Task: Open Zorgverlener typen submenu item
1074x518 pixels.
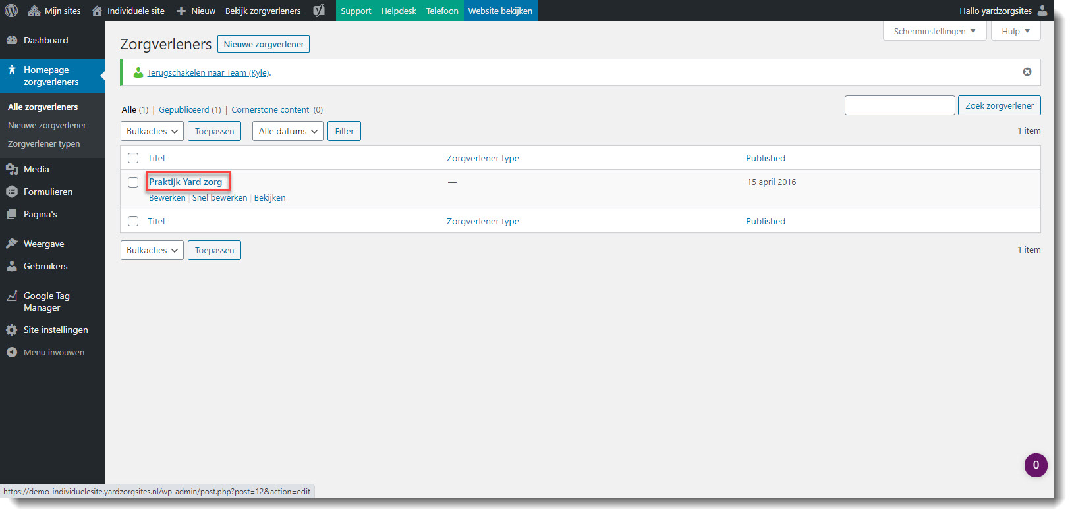Action: (x=43, y=143)
